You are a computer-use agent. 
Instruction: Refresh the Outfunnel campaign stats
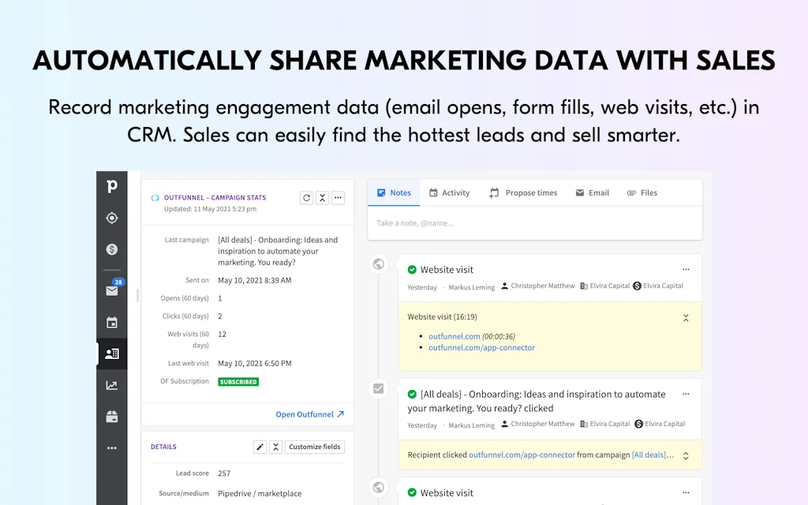(x=306, y=198)
